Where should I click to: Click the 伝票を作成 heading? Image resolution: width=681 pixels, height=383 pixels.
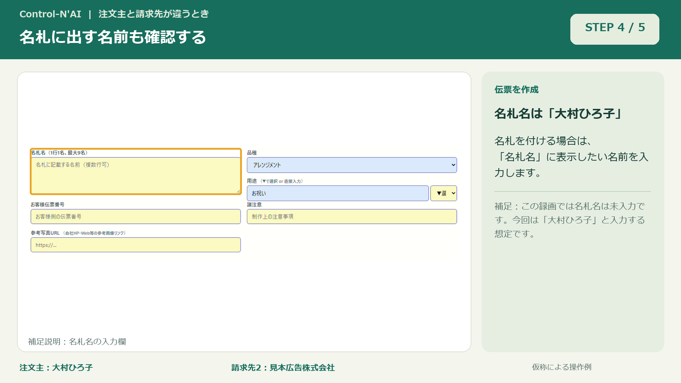pos(516,90)
